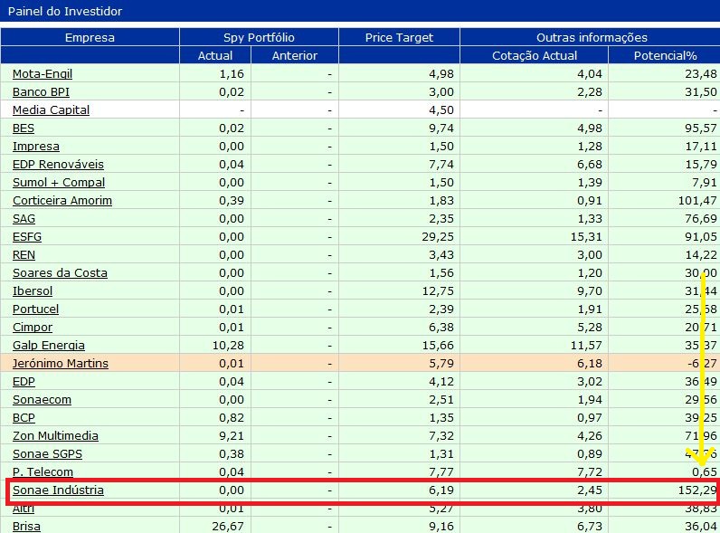Open the EDP link
This screenshot has height=533, width=720.
coord(24,381)
